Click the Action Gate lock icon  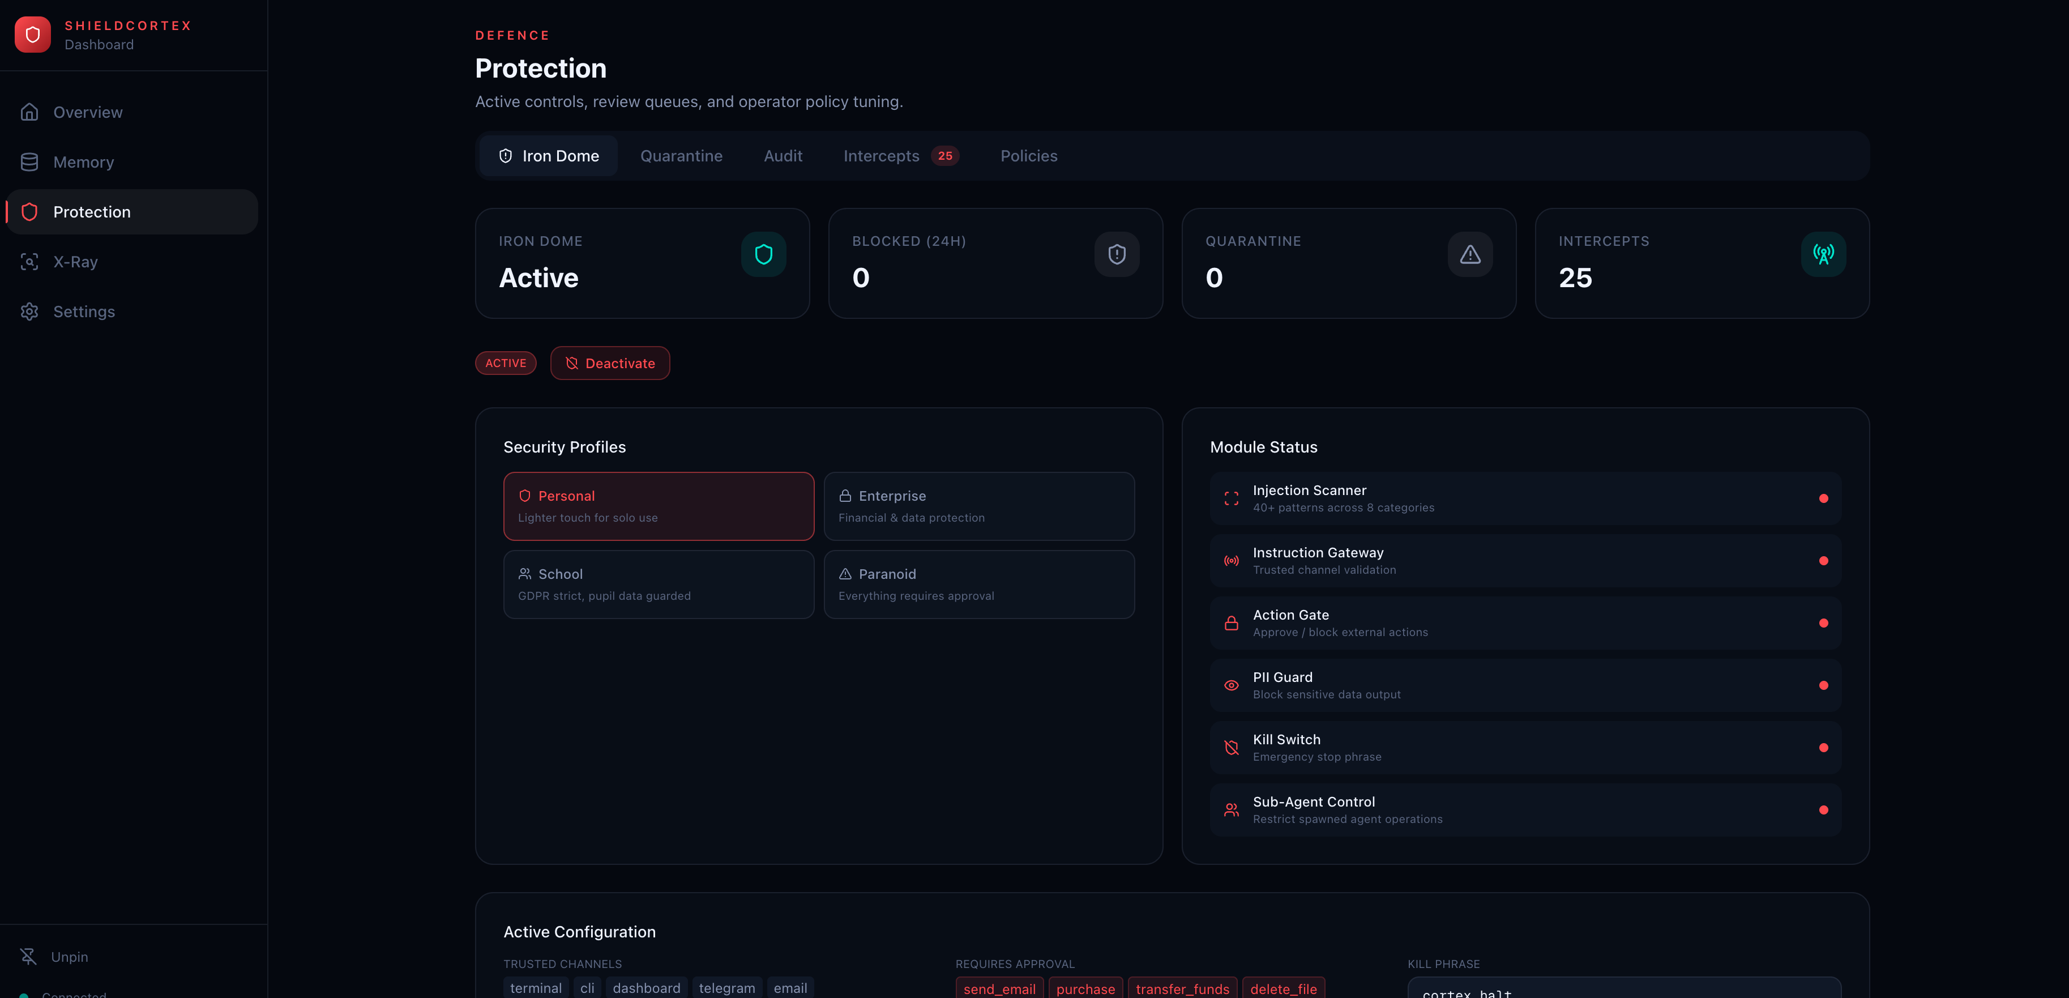(x=1232, y=624)
